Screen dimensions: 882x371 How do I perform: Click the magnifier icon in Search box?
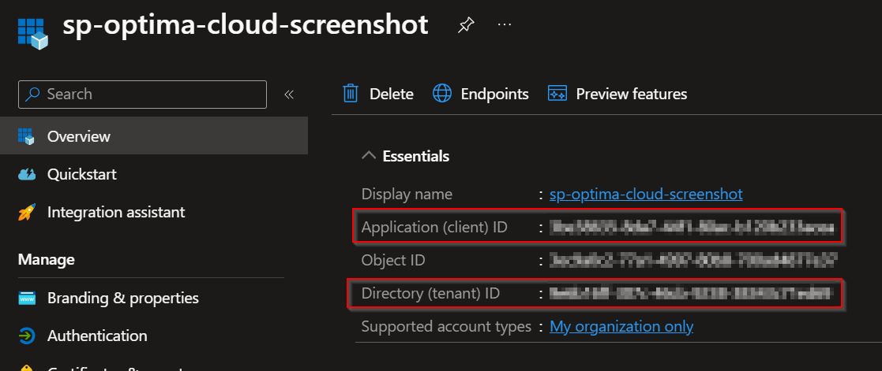[33, 95]
